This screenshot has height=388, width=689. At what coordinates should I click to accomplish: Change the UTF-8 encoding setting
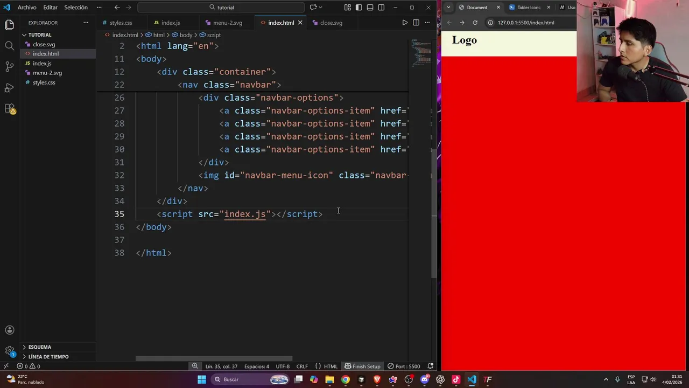283,366
